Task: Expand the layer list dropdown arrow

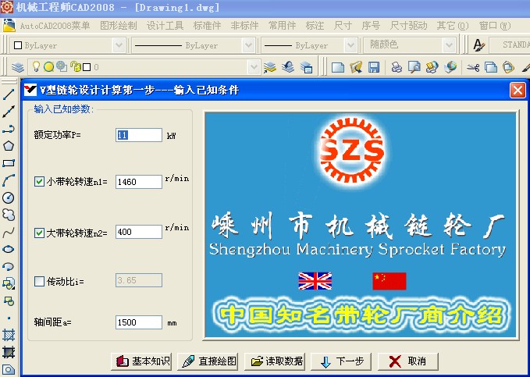Action: coord(254,67)
